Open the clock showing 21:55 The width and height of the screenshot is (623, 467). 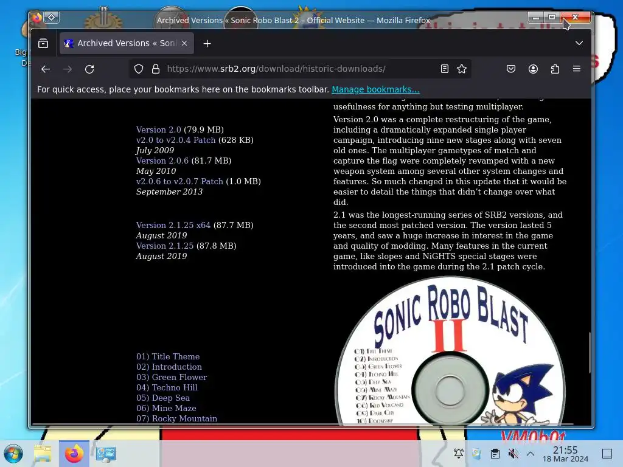tap(565, 454)
